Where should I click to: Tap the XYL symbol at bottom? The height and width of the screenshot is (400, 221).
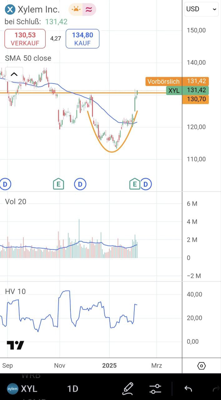pos(29,389)
